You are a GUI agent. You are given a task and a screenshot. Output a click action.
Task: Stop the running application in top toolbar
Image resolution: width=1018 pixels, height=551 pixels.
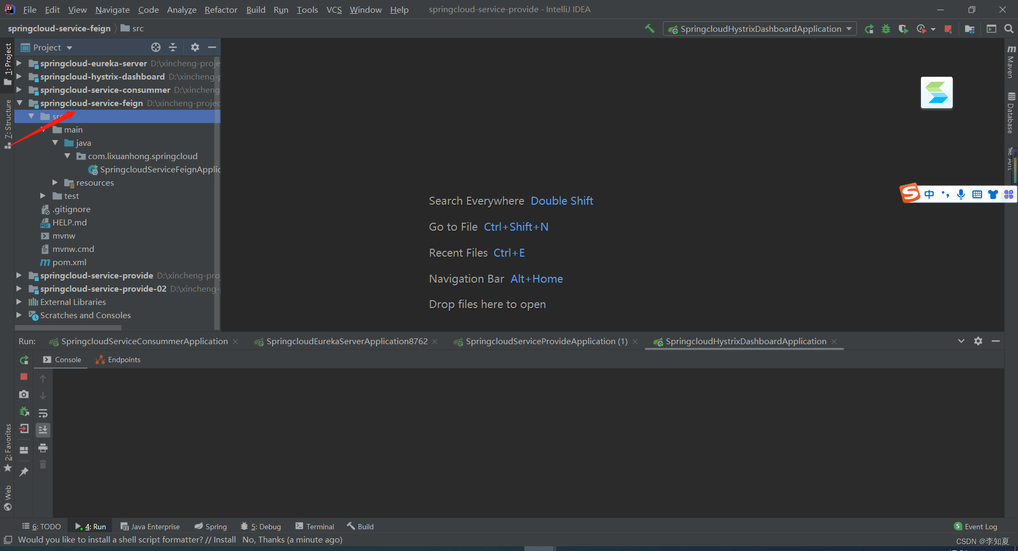(948, 29)
